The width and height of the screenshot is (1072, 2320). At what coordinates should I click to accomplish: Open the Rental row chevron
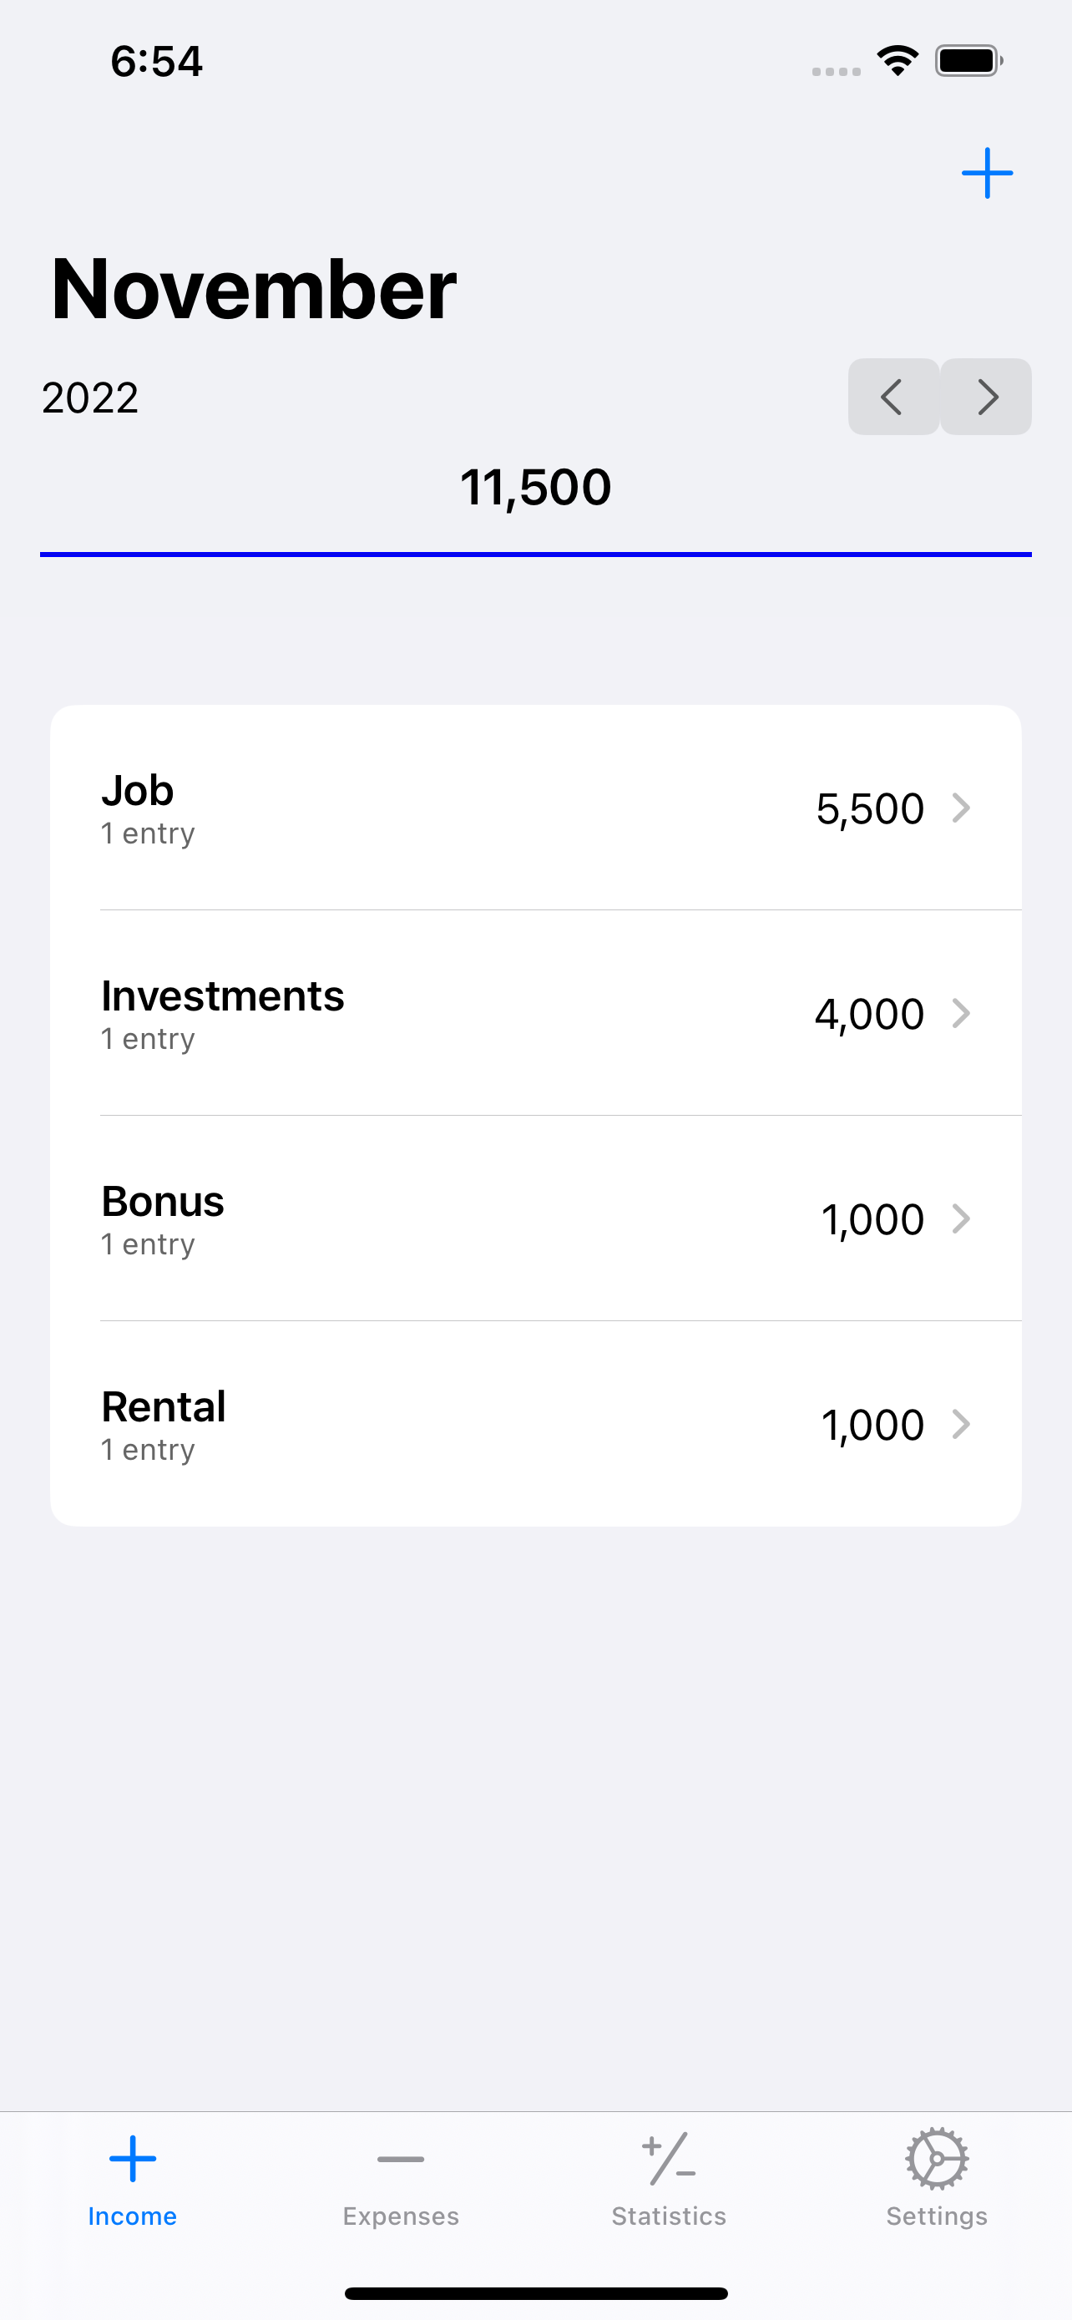pos(961,1424)
